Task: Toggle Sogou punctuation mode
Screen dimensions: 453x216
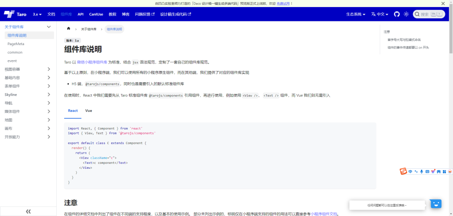Action: [416, 171]
